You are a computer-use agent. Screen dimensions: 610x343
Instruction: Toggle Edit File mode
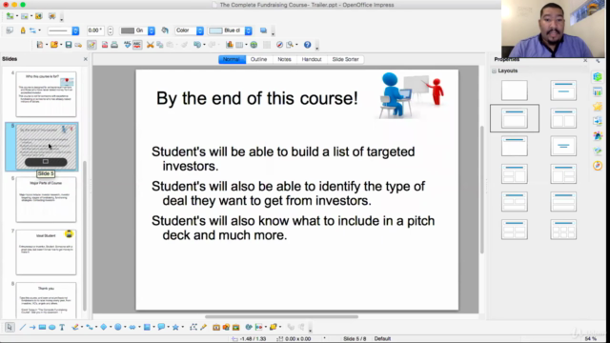click(91, 45)
